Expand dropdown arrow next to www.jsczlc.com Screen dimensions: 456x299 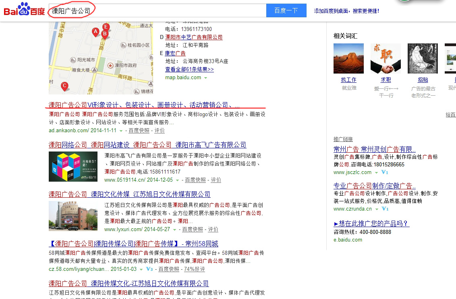[376, 172]
